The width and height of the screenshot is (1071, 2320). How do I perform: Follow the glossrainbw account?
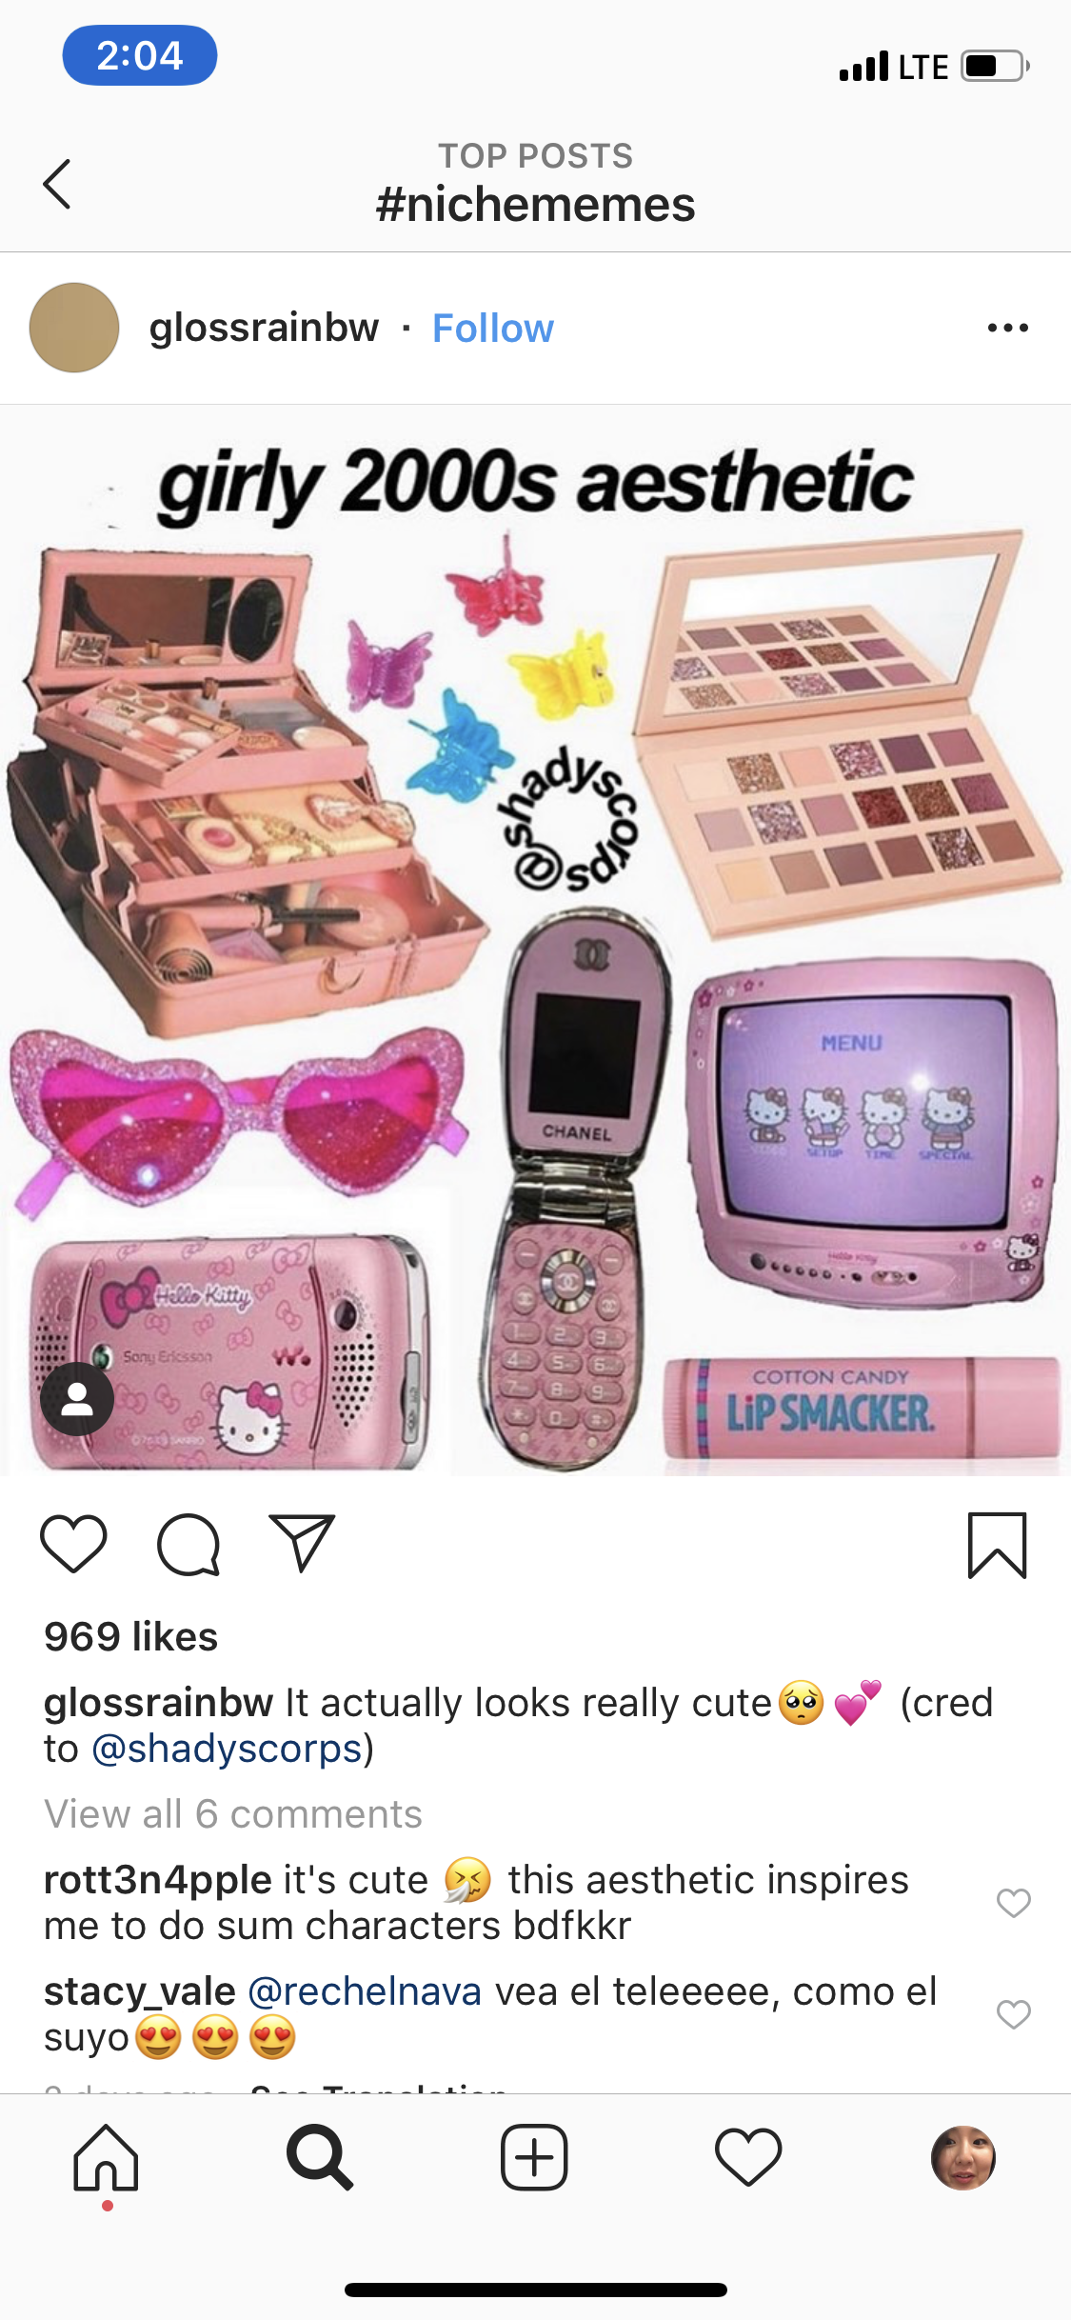point(493,329)
